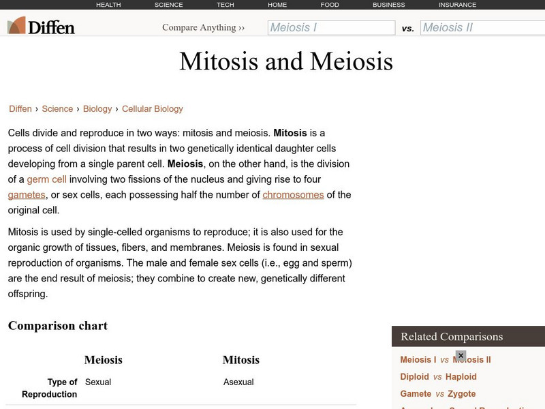The image size is (545, 409).
Task: Open the Tech top navigation item
Action: tap(225, 5)
